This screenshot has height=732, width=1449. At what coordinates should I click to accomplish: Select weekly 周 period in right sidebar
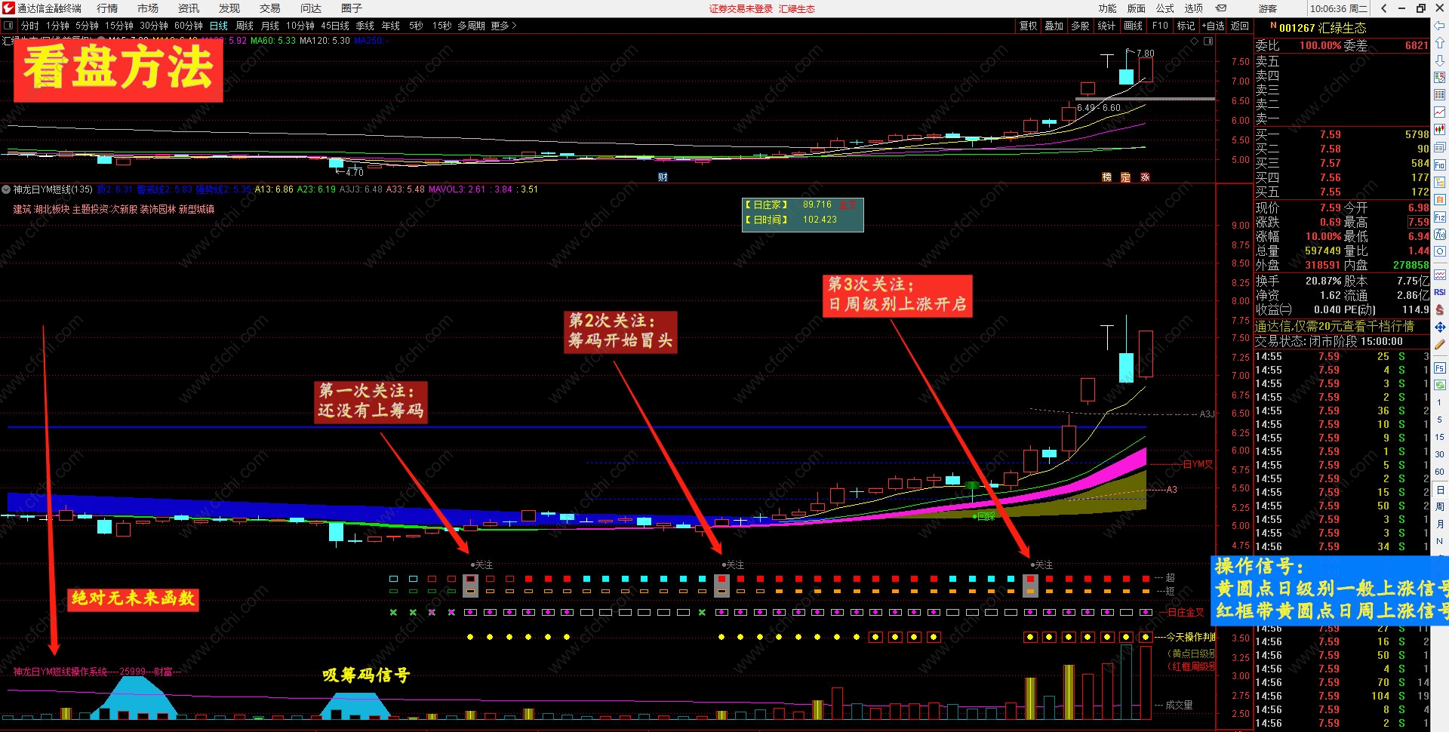point(1439,507)
